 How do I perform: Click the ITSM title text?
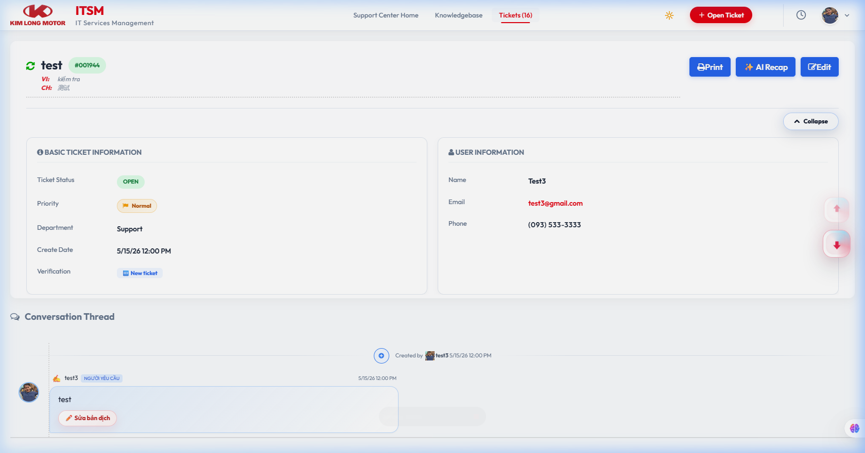click(90, 11)
